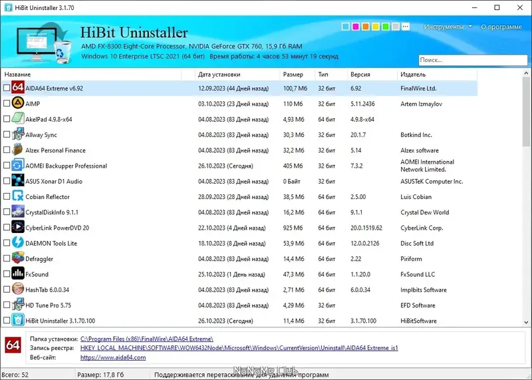
Task: Click the Alzex Personal Finance wallet icon
Action: point(18,150)
